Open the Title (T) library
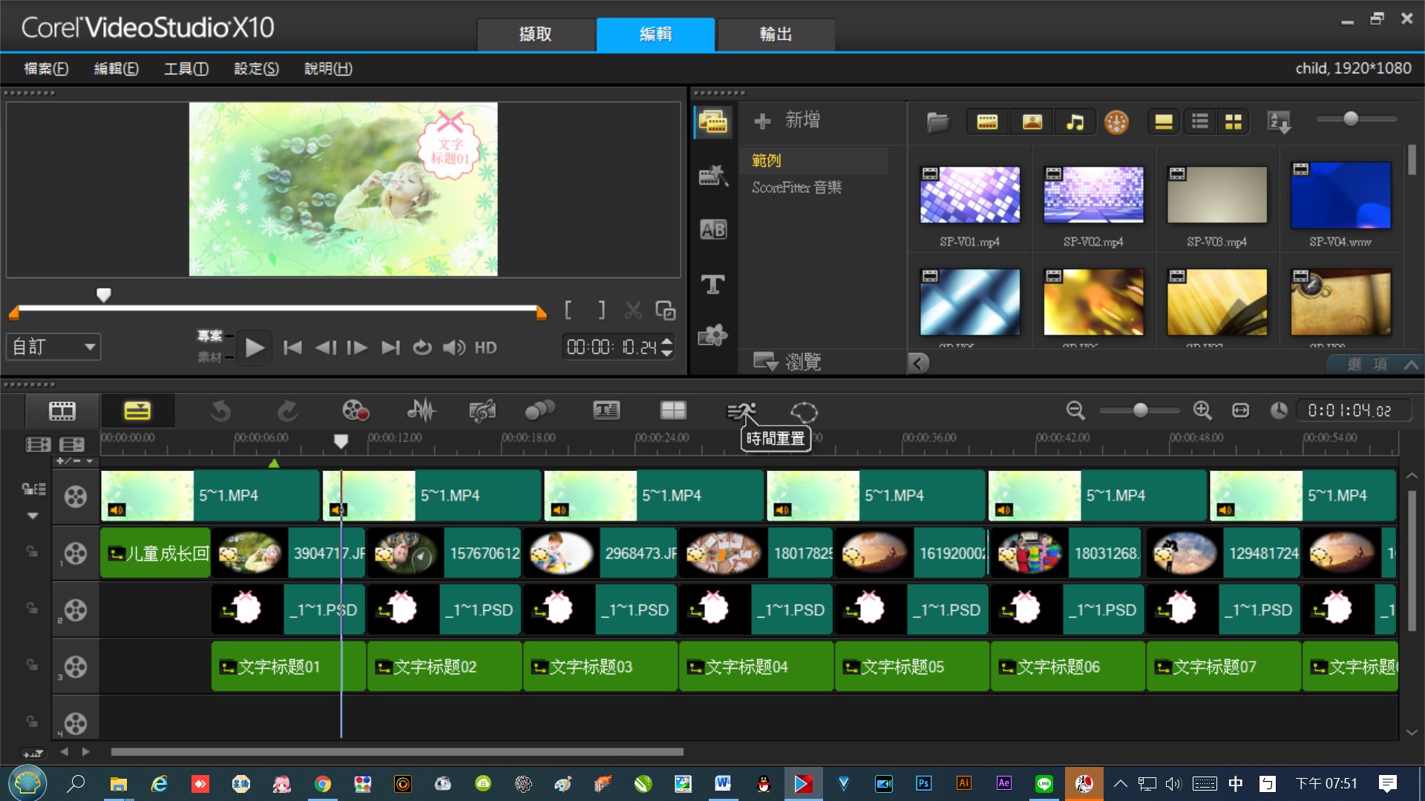 pyautogui.click(x=712, y=284)
